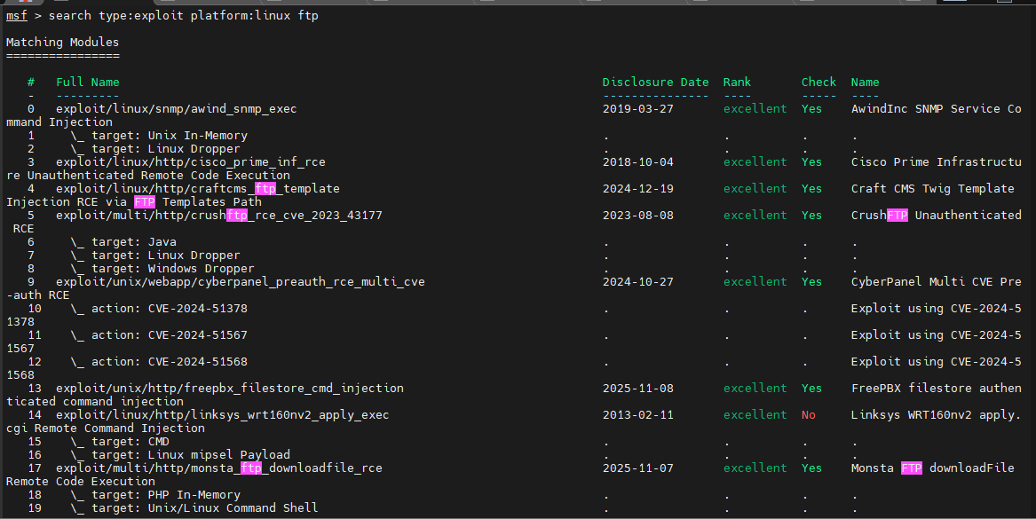Click the red "No" check value
Image resolution: width=1036 pixels, height=519 pixels.
[809, 415]
